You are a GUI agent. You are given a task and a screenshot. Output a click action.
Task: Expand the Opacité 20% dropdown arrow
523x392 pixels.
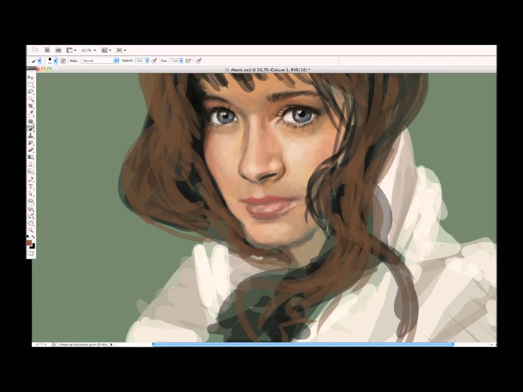pos(147,61)
